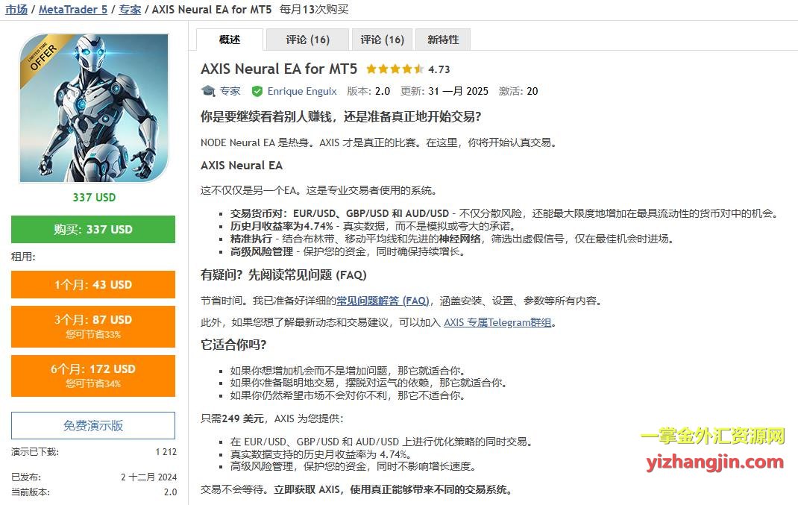Go to 市场 breadcrumb link
798x505 pixels.
tap(16, 9)
